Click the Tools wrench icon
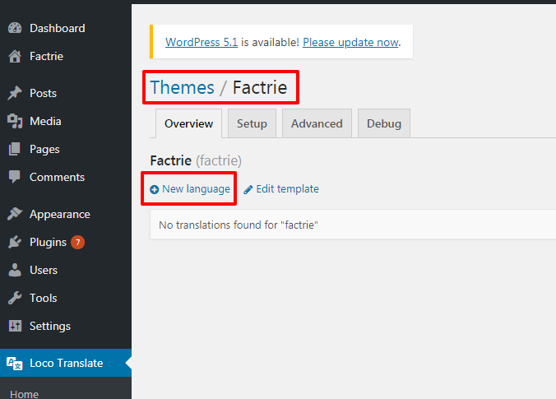Image resolution: width=556 pixels, height=399 pixels. pyautogui.click(x=14, y=298)
